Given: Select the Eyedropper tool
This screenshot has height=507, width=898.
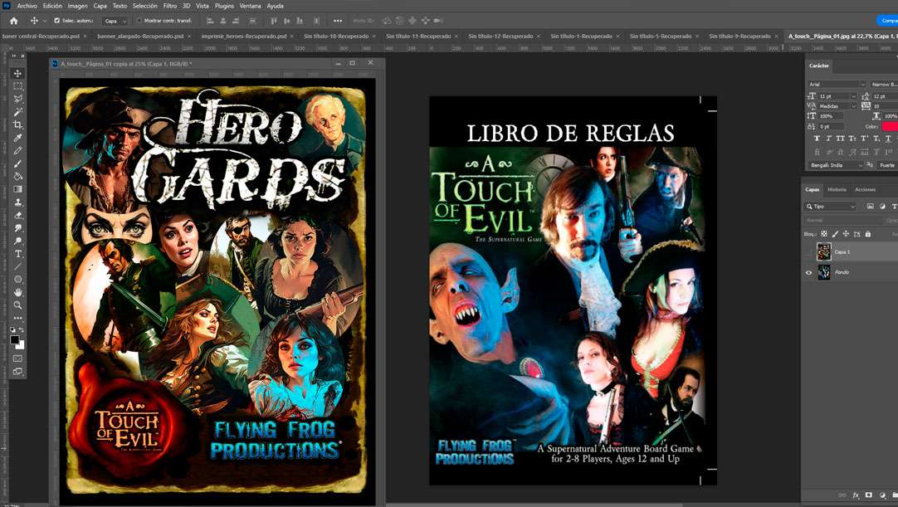Looking at the screenshot, I should [x=17, y=138].
